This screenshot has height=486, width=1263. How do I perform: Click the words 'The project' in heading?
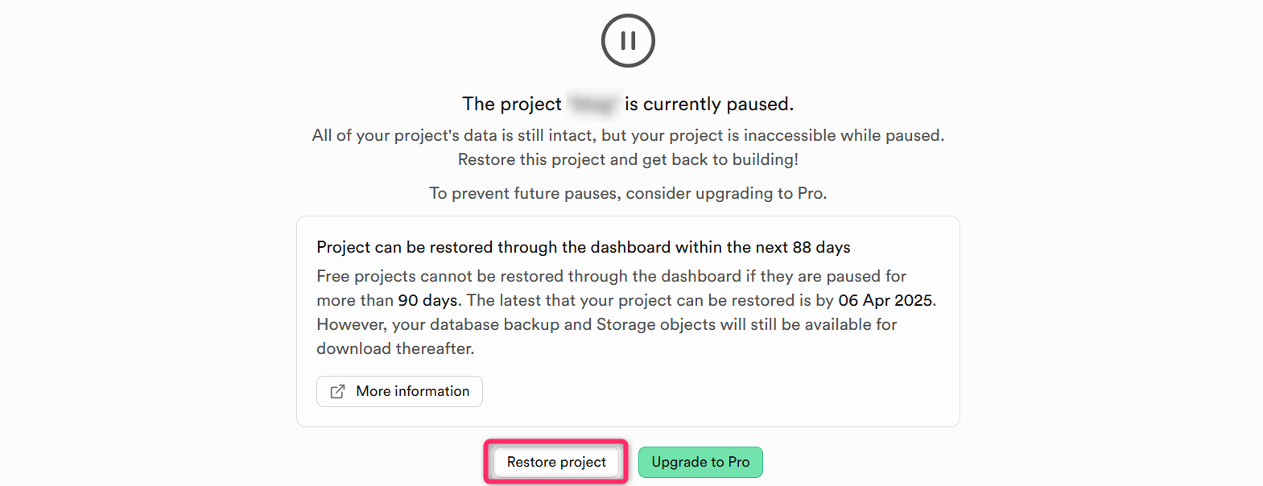point(512,104)
